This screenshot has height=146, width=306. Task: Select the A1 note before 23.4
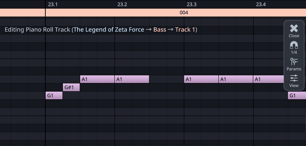tap(236, 79)
